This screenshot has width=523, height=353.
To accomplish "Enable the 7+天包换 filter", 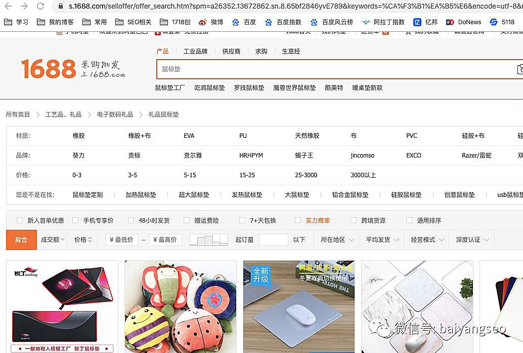I will (242, 220).
